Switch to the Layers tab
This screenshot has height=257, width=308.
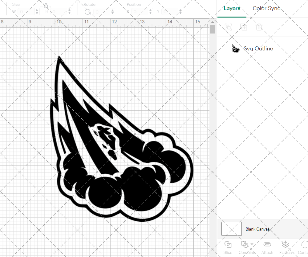pyautogui.click(x=232, y=8)
